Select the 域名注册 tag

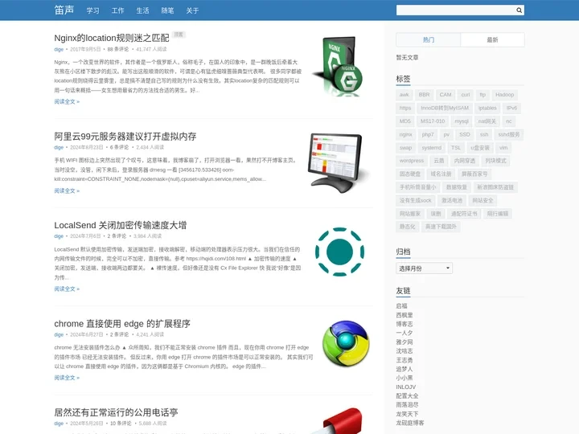tap(441, 174)
